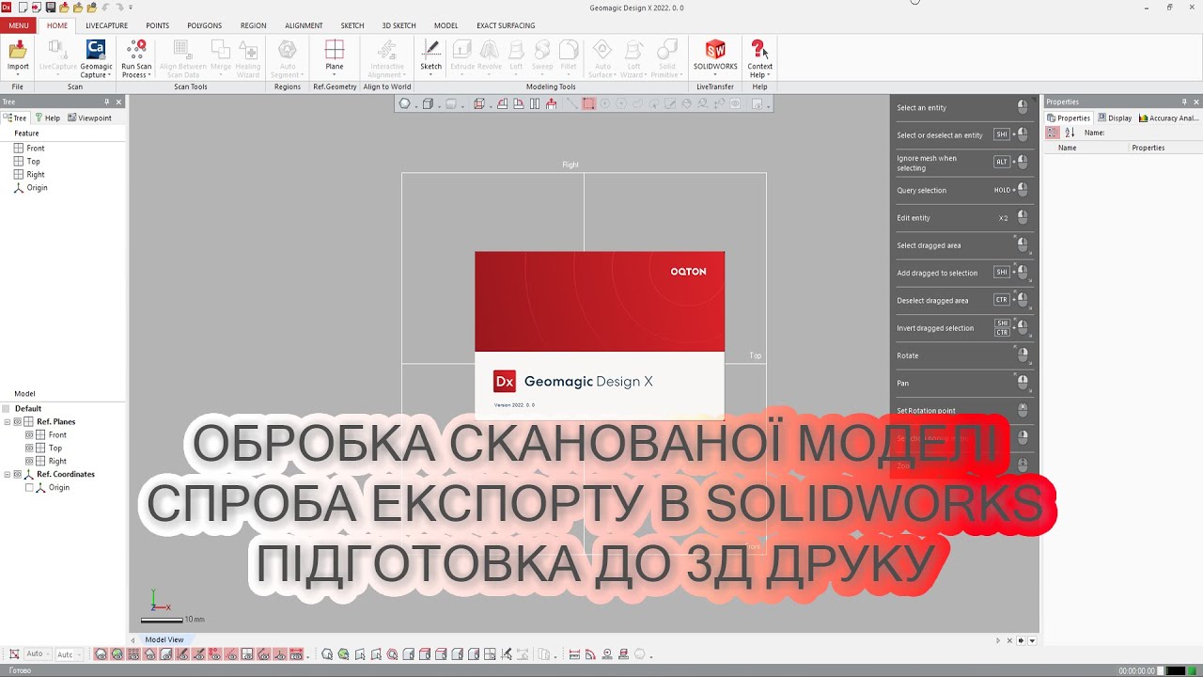
Task: Toggle visibility of Ref. Coordinates group
Action: point(18,475)
